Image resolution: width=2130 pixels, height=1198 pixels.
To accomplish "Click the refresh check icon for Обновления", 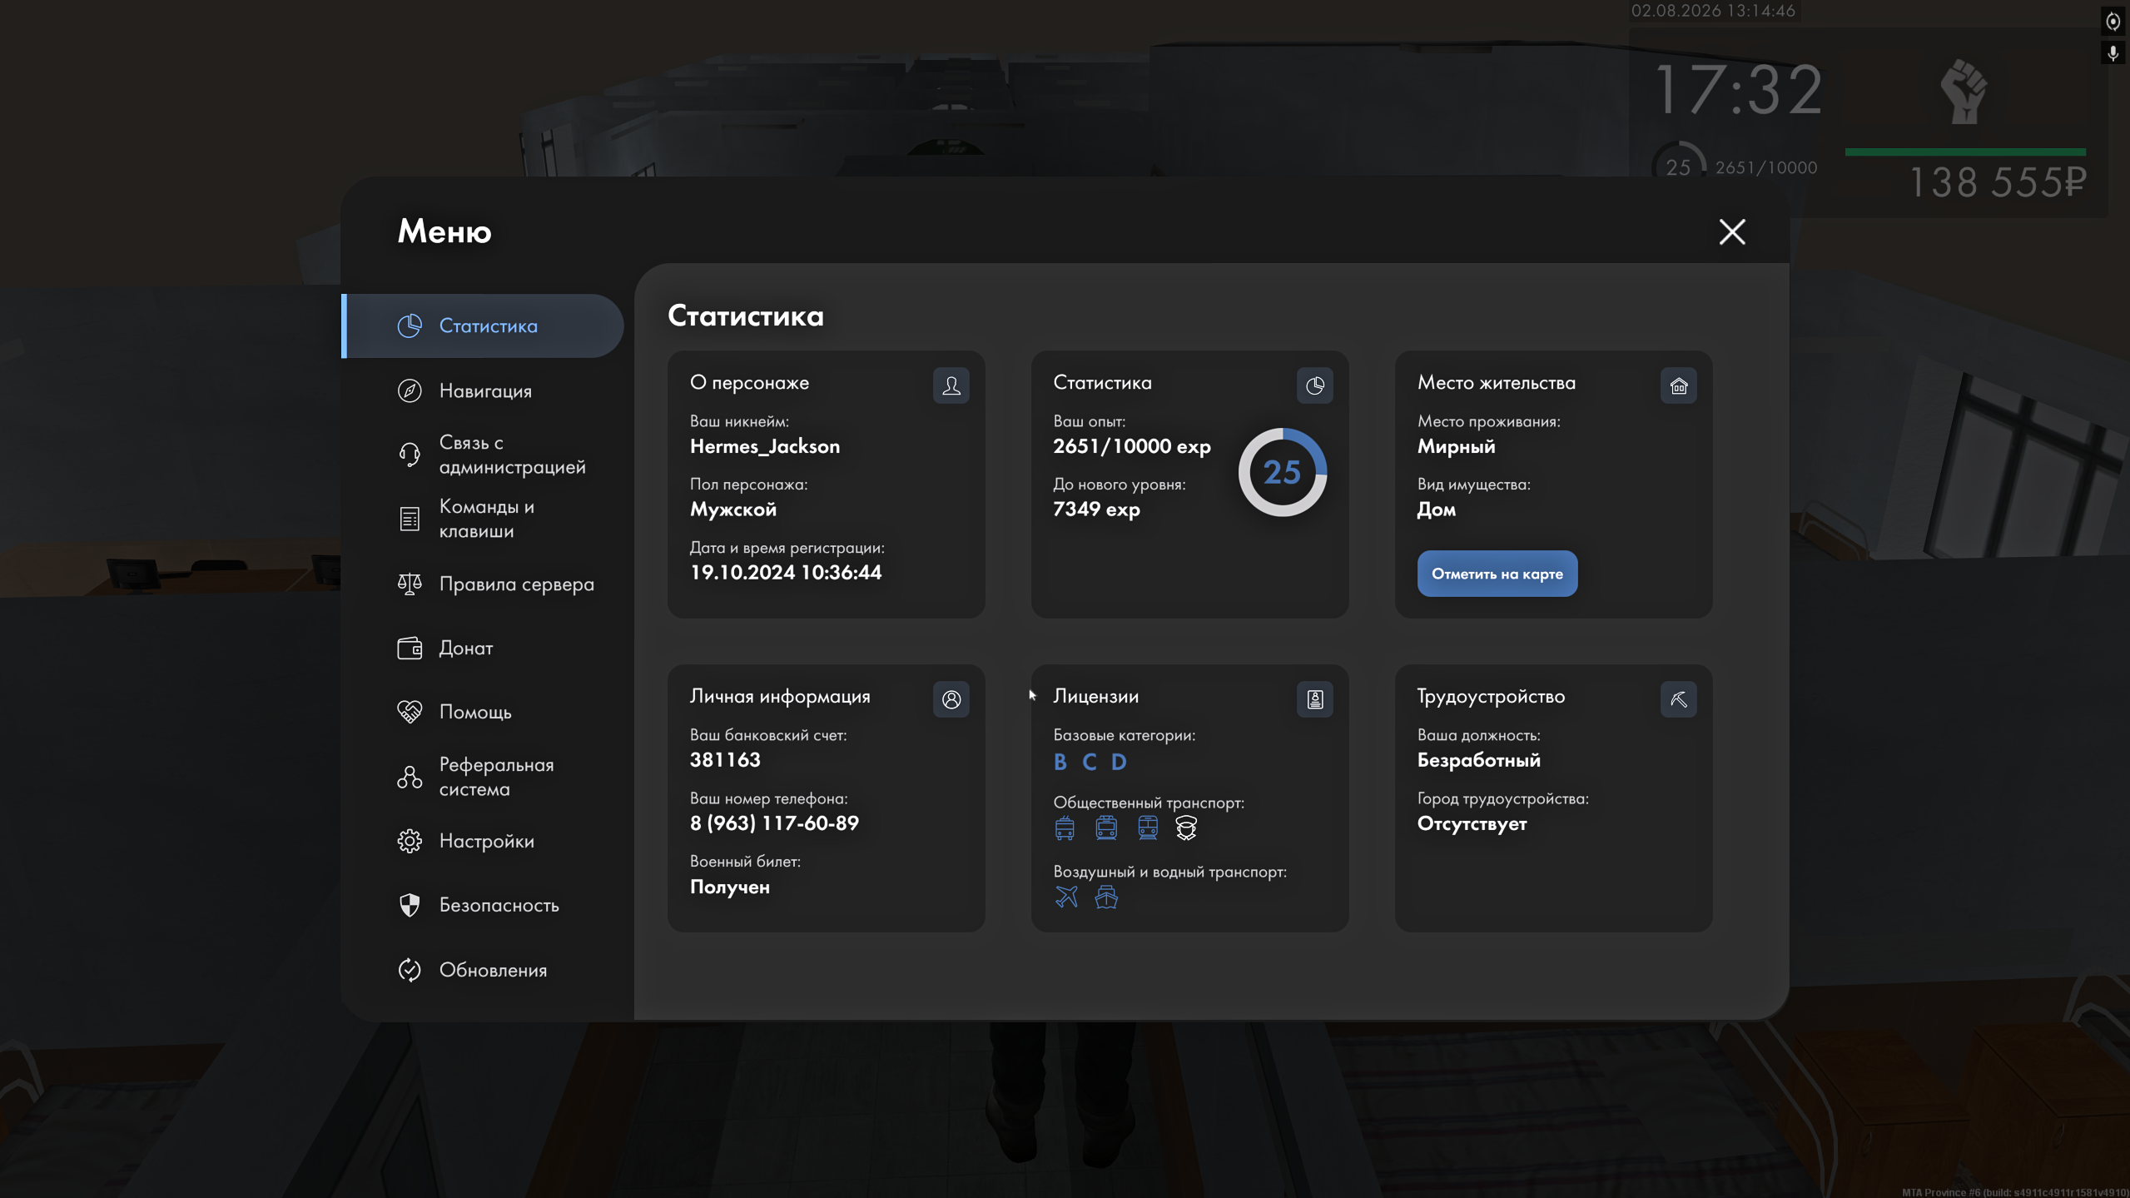I will click(410, 970).
